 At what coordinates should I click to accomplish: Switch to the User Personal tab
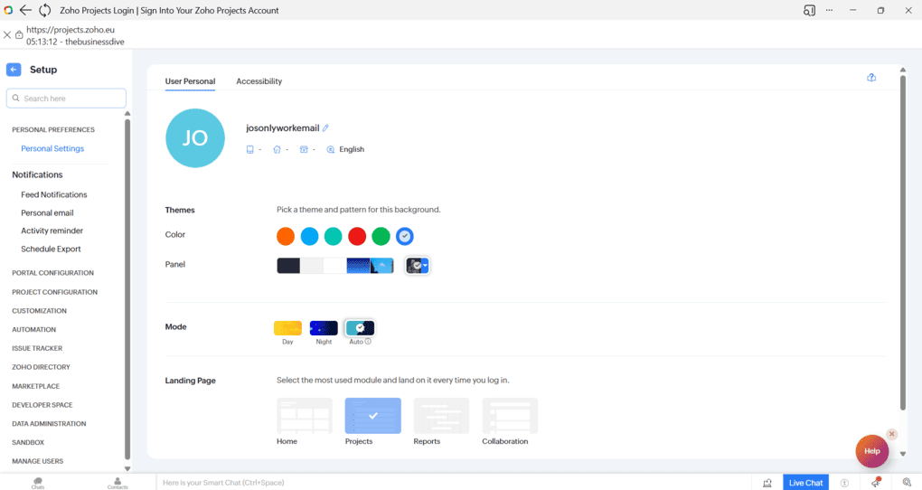(x=190, y=81)
